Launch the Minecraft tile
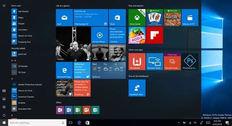The height and width of the screenshot is (126, 232). pyautogui.click(x=172, y=18)
